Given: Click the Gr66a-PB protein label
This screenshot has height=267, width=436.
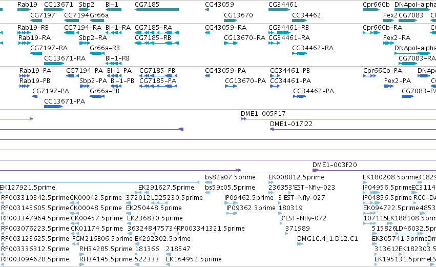Looking at the screenshot, I should (x=105, y=91).
